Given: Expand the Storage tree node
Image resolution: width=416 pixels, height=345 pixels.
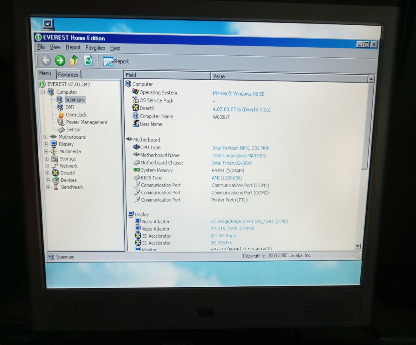Looking at the screenshot, I should (x=47, y=159).
